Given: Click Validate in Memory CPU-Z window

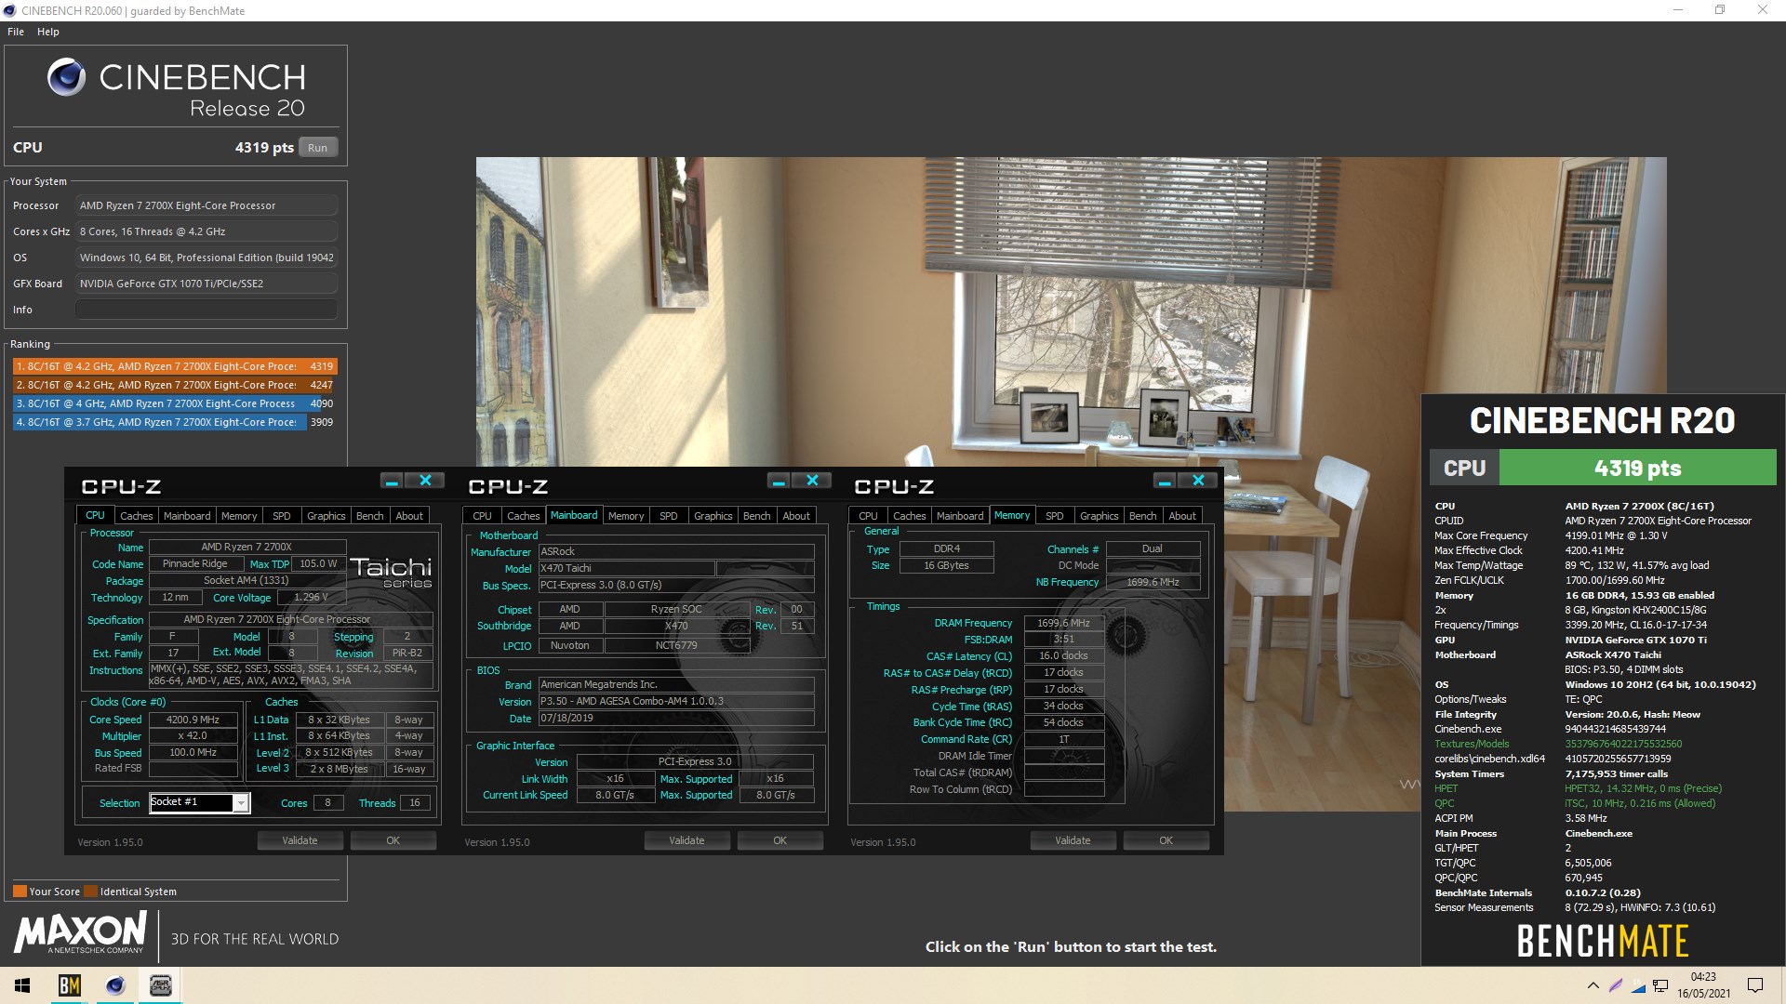Looking at the screenshot, I should (x=1073, y=840).
